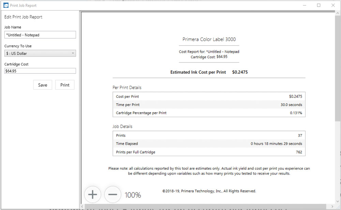
Task: Click the scroll right arrow
Action: [332, 206]
